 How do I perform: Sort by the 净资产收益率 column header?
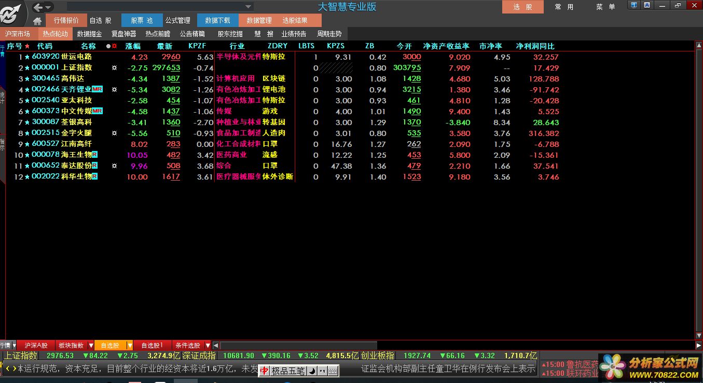pyautogui.click(x=446, y=46)
